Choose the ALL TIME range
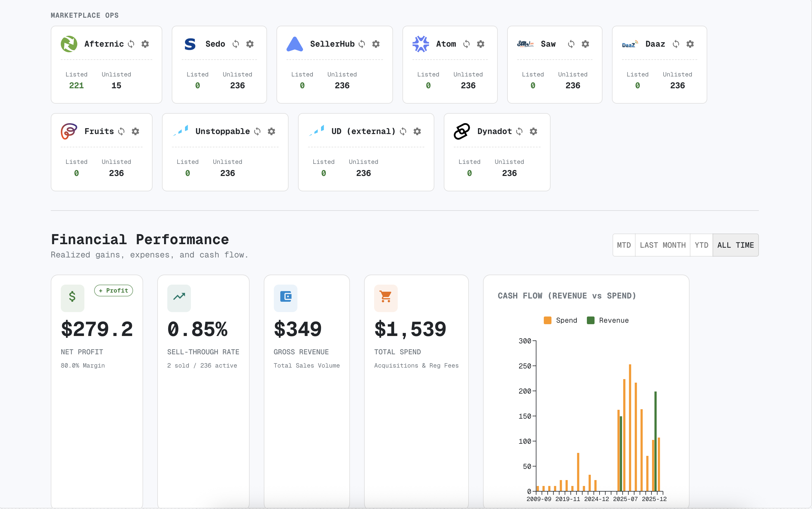 735,245
